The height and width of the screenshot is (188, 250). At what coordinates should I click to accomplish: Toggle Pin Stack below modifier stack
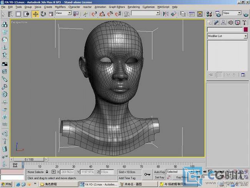pyautogui.click(x=211, y=75)
